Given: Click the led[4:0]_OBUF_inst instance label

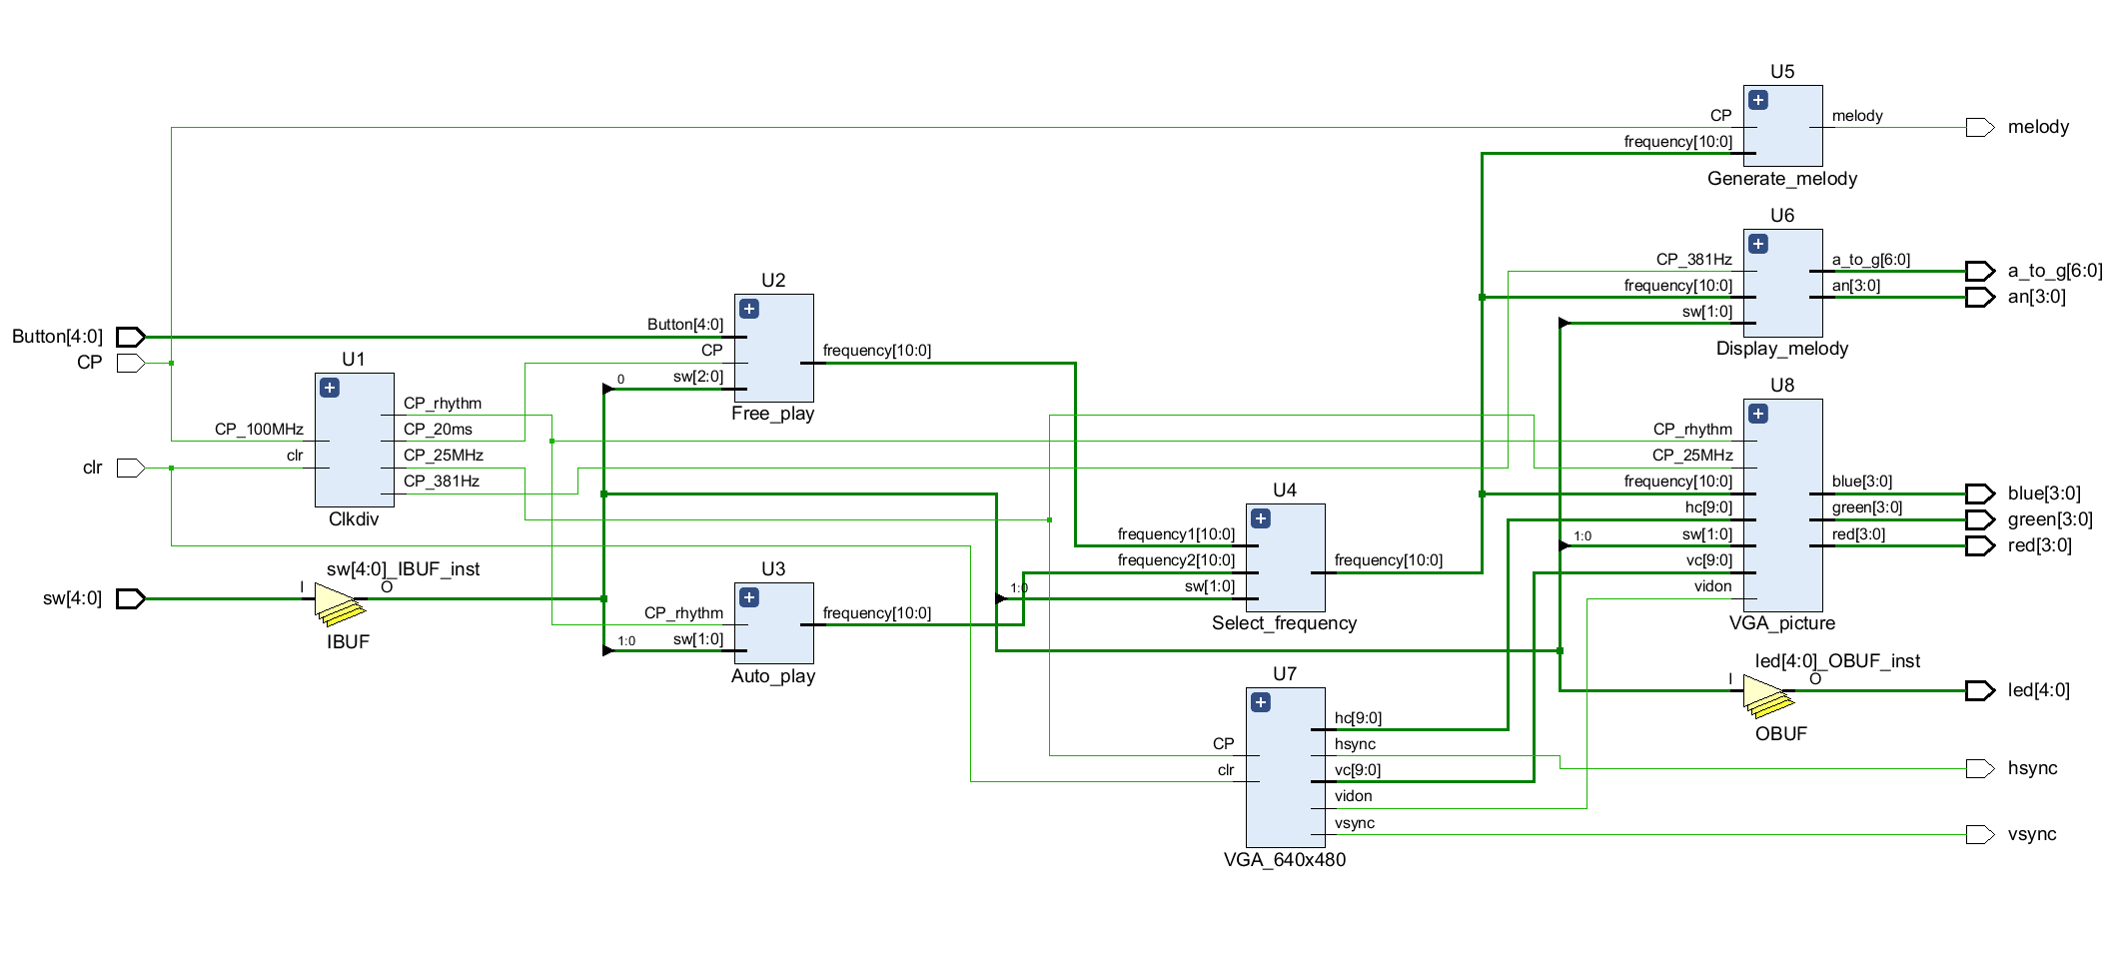Looking at the screenshot, I should [x=1838, y=661].
